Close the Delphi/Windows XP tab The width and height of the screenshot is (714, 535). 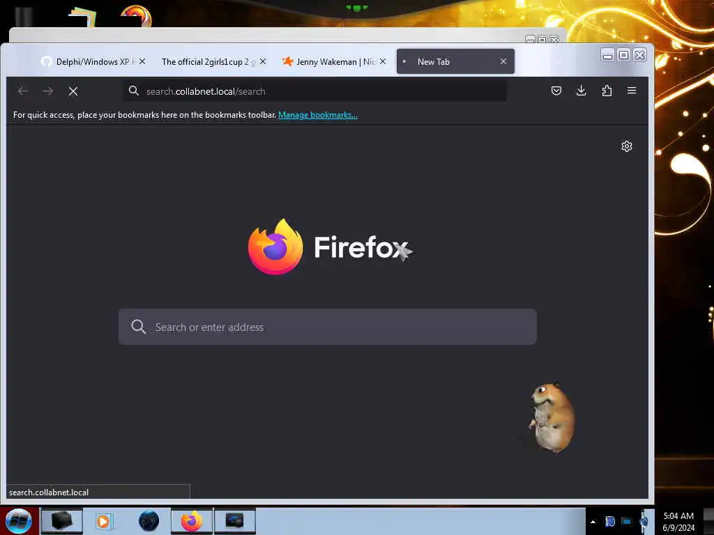coord(142,61)
